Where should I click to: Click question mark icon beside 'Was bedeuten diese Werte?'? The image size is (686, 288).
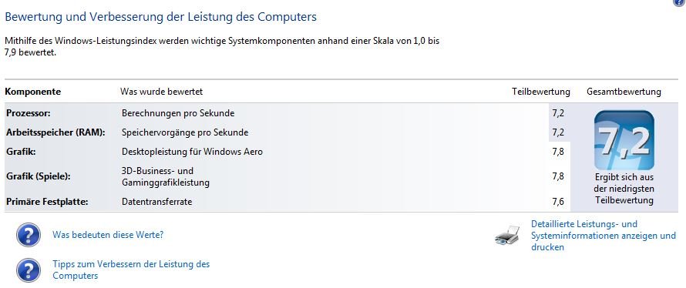(29, 235)
